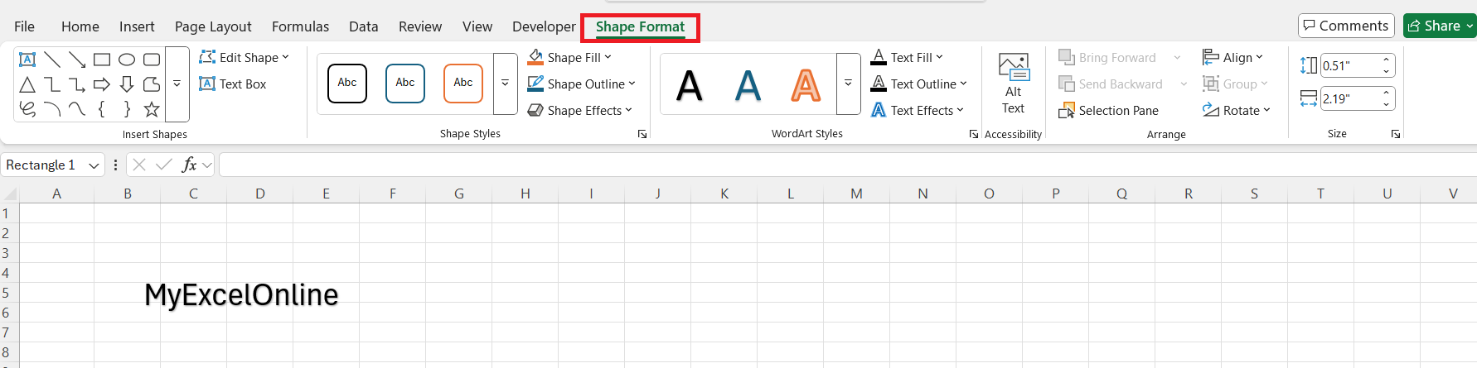
Task: Select the scribble freeform shape
Action: (x=27, y=109)
